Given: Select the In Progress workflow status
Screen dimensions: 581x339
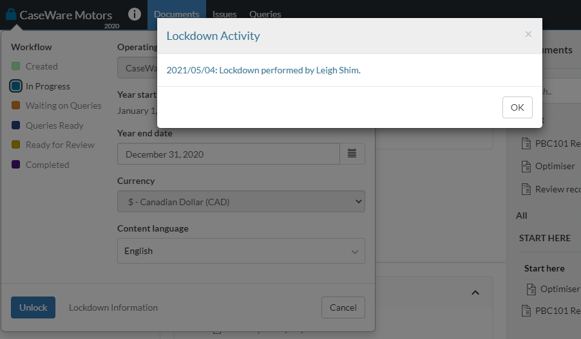Looking at the screenshot, I should click(x=16, y=86).
